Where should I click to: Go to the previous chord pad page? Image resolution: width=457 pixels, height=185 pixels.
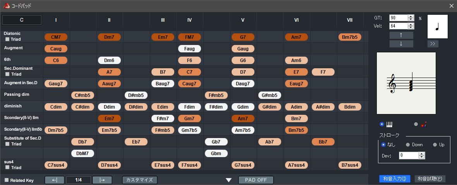tap(55, 180)
